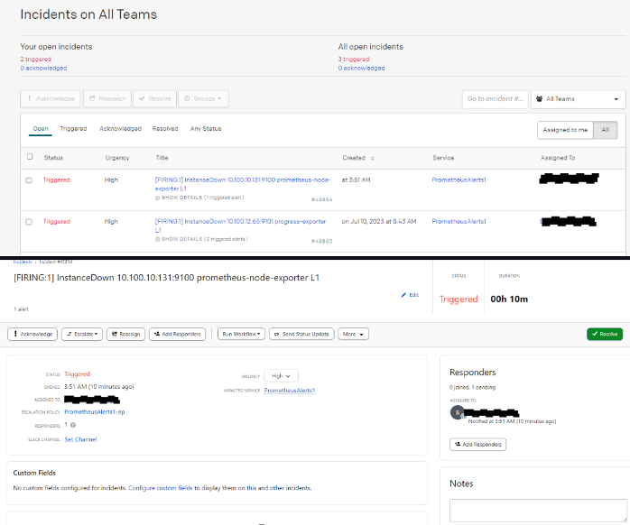
Task: Check the box for progress-exporter incident row
Action: pos(29,221)
